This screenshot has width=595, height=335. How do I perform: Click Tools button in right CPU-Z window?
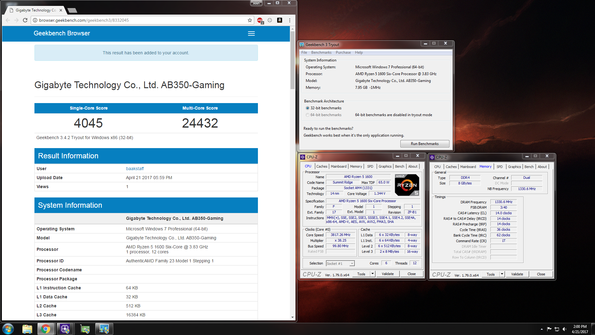tap(491, 274)
